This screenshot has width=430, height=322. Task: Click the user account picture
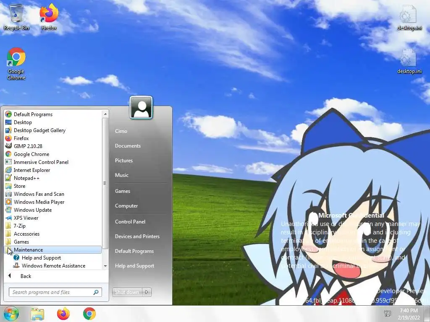(x=141, y=108)
